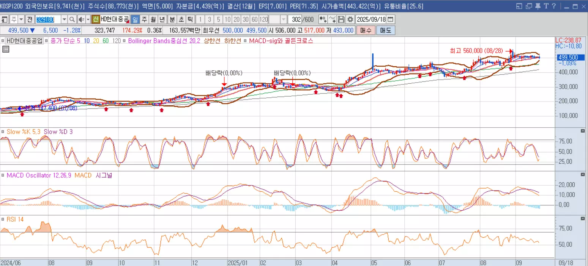Open chart settings gear icon
The width and height of the screenshot is (588, 266).
[350, 19]
